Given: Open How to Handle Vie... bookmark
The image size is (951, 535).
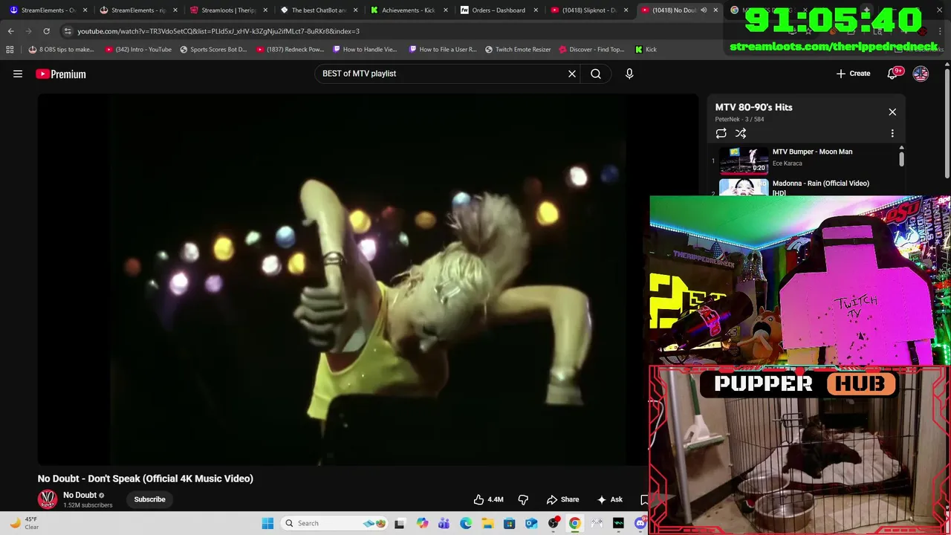Looking at the screenshot, I should click(x=366, y=49).
